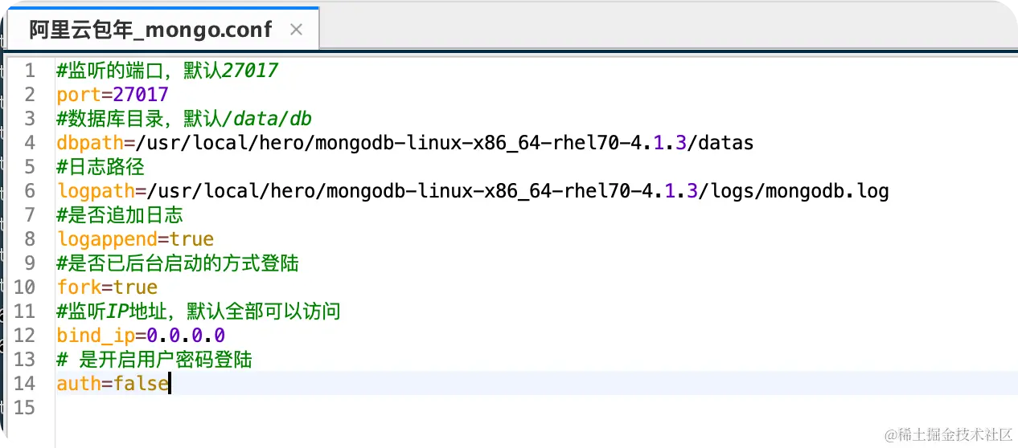Screen dimensions: 1018x448
Task: Click the bind_ip=0.0.0.0 line
Action: coord(141,336)
